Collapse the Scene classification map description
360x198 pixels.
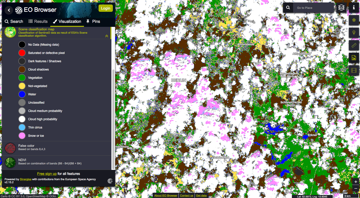point(107,36)
